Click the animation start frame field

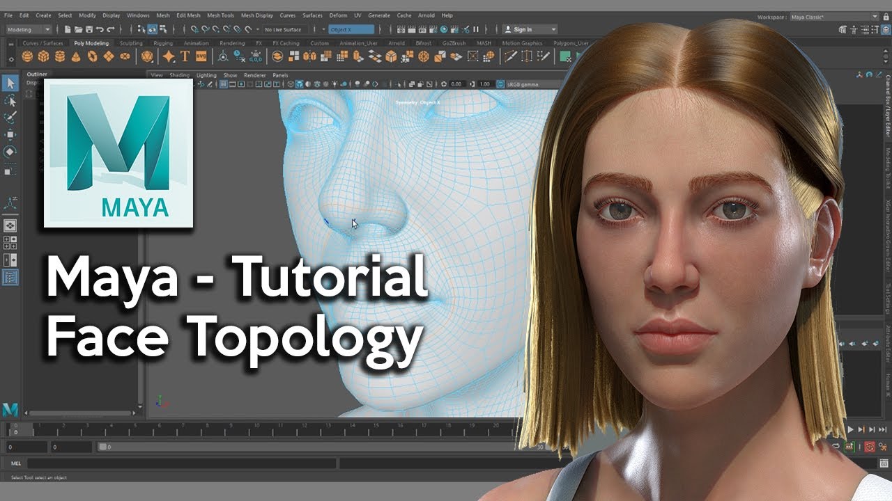[28, 447]
